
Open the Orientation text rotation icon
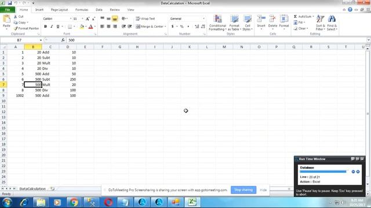point(123,18)
